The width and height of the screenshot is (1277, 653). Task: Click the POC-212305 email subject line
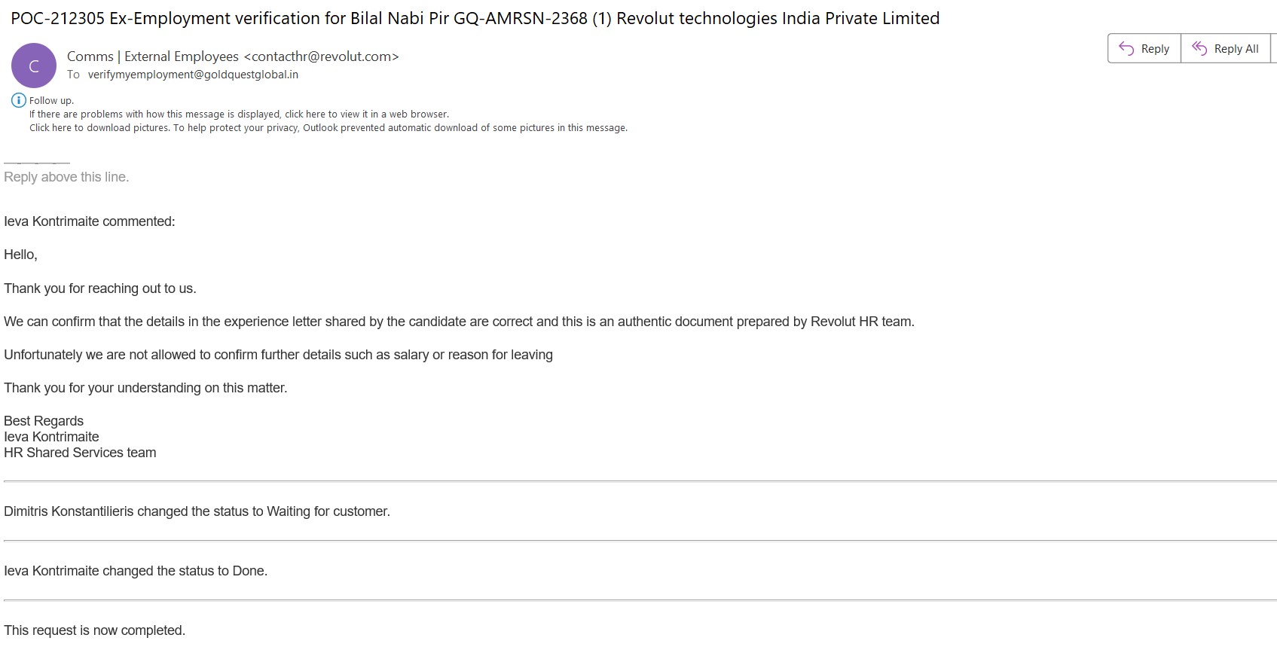point(475,18)
